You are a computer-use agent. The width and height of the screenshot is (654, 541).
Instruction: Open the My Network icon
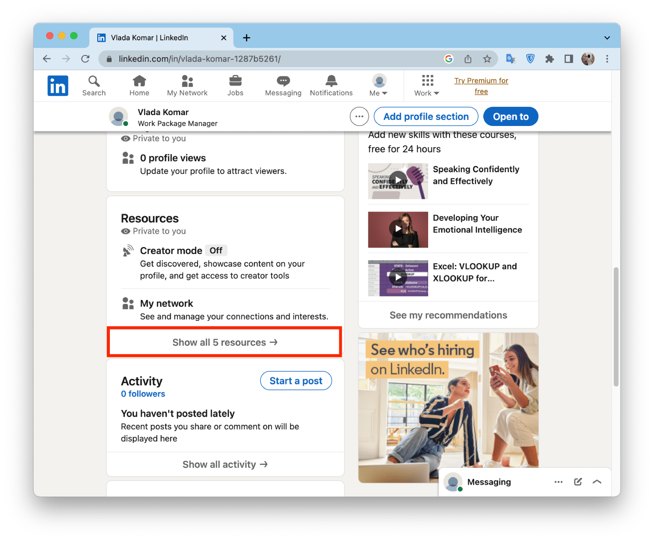187,81
